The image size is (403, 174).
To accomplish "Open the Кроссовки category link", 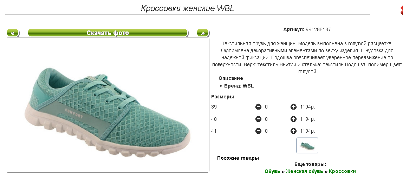I will tap(342, 171).
